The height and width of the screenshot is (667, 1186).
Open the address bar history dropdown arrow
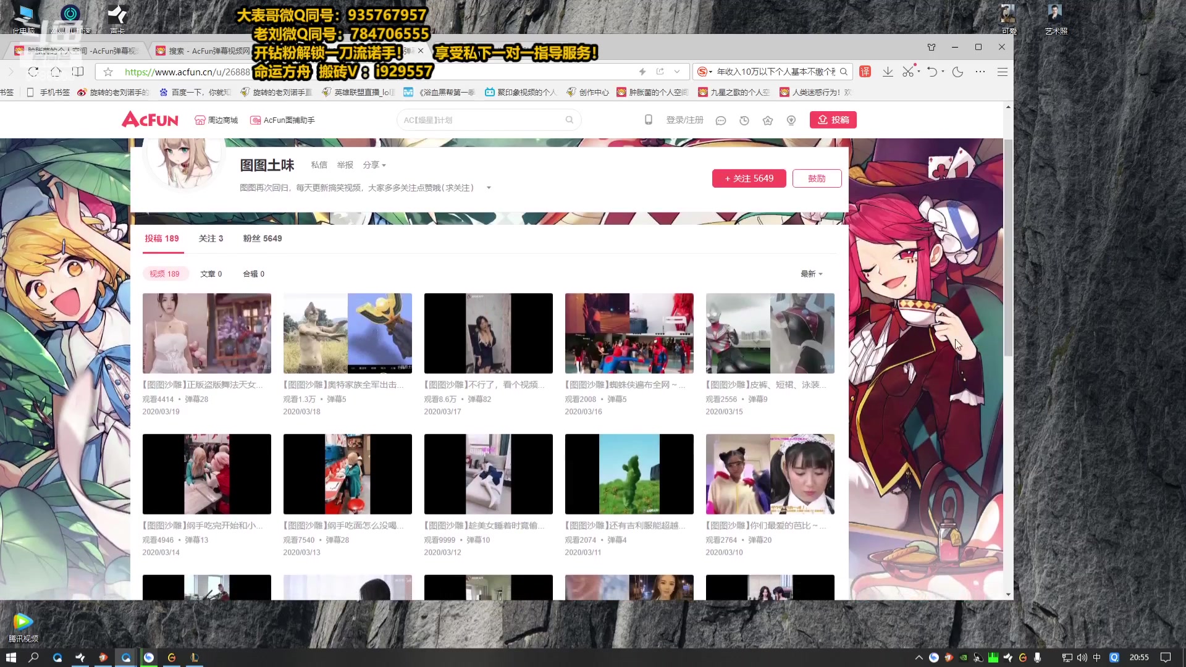coord(677,72)
